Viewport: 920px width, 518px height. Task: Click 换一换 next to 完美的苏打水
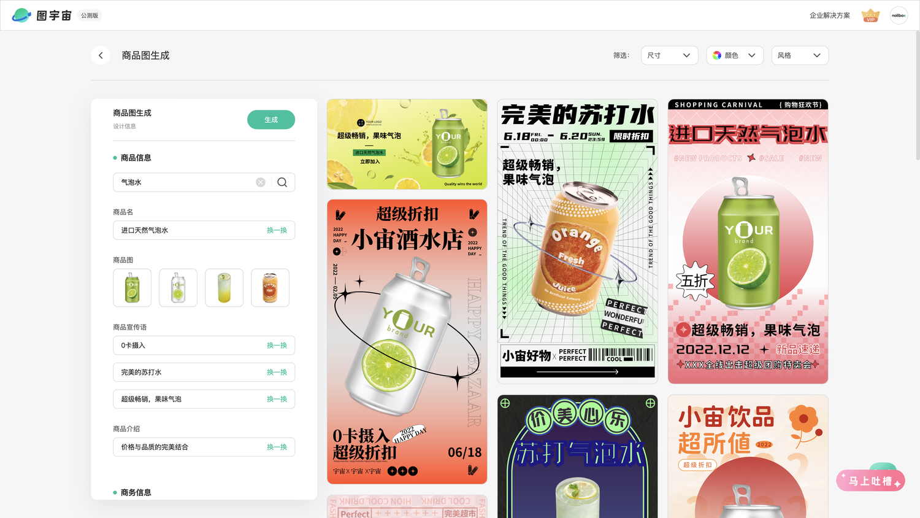tap(277, 373)
